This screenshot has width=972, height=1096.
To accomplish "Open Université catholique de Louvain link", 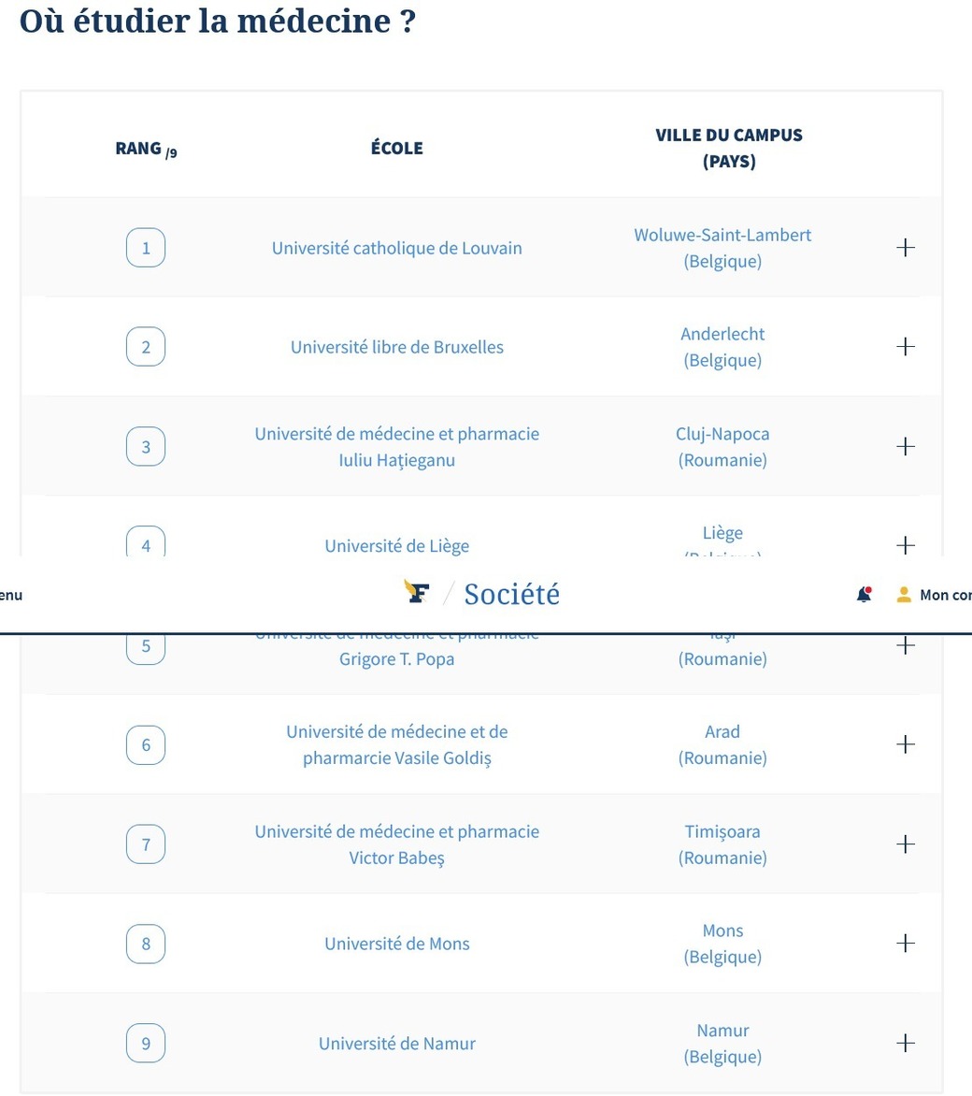I will (x=396, y=249).
